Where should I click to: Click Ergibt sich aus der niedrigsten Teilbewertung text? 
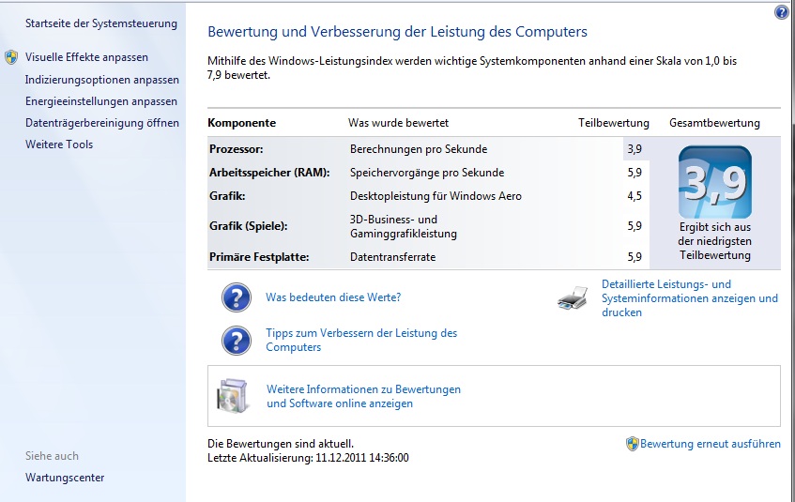tap(715, 241)
